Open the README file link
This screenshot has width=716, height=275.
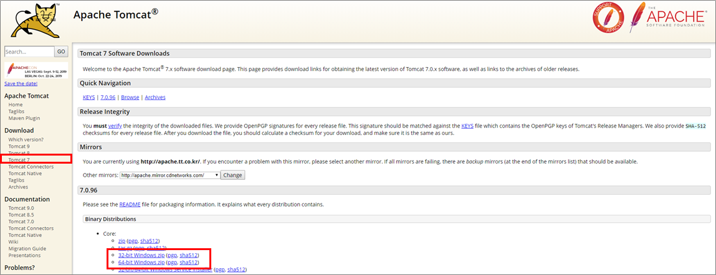[129, 205]
